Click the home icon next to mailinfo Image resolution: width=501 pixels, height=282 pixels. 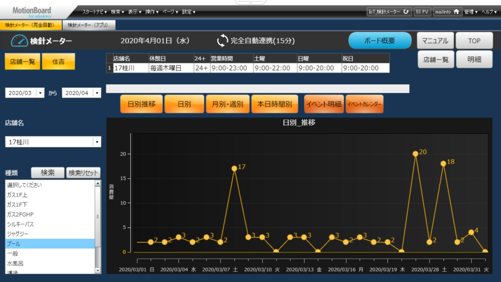click(456, 12)
